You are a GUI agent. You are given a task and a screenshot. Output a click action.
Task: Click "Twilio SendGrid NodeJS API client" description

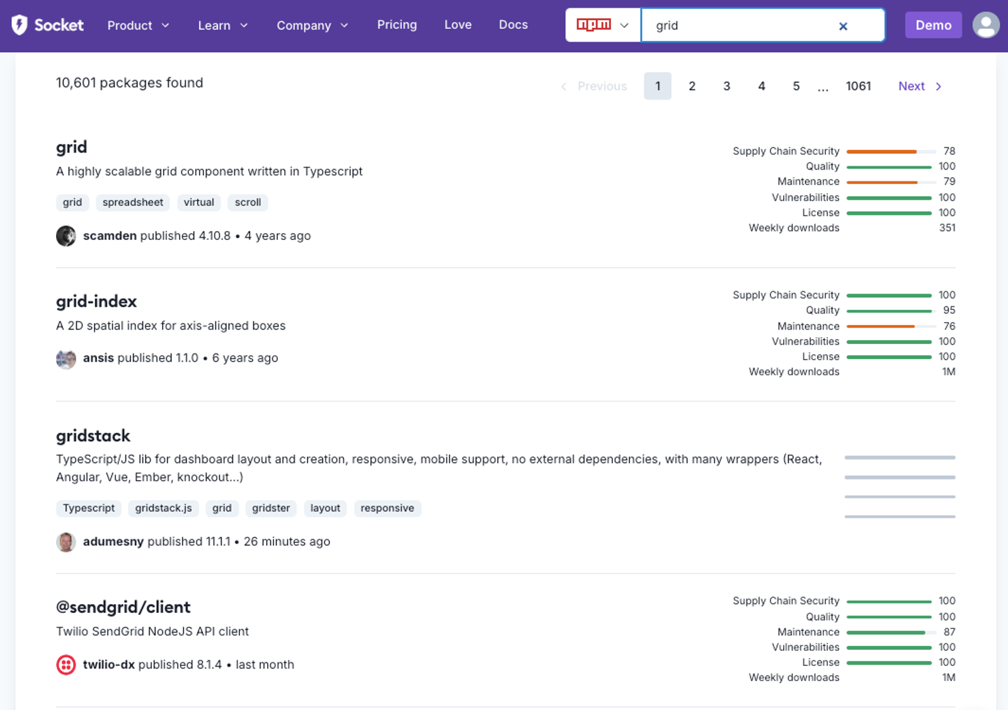[x=152, y=631]
